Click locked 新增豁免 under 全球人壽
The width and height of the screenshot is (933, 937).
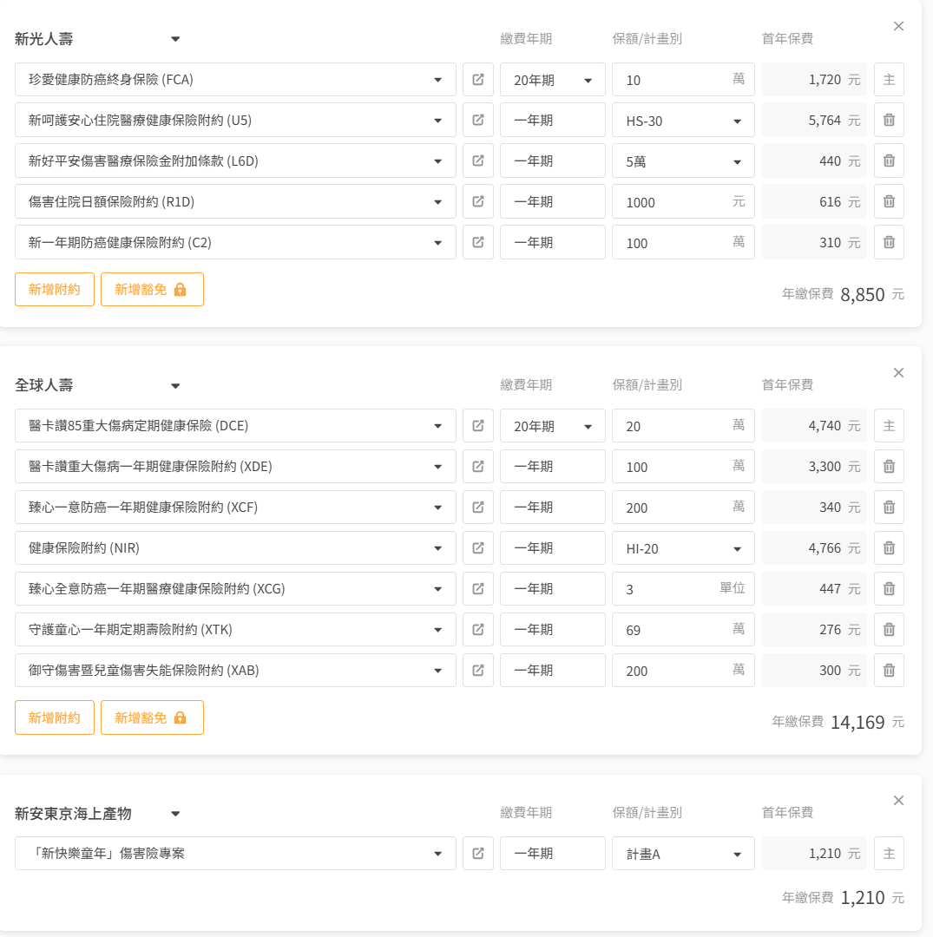[x=152, y=717]
